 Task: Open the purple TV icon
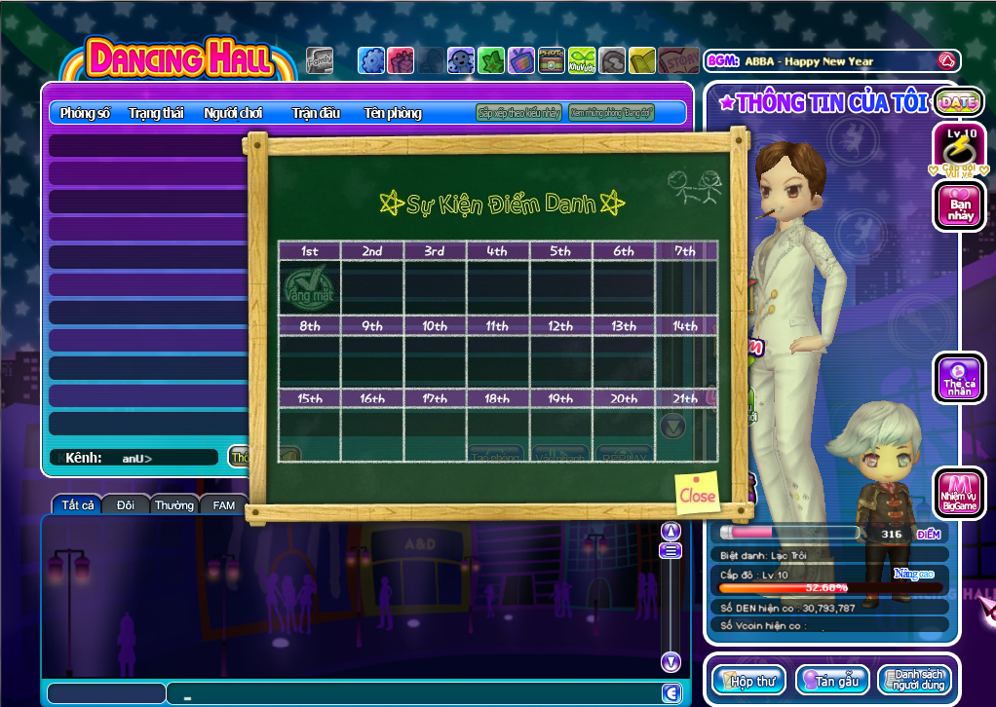[x=520, y=61]
